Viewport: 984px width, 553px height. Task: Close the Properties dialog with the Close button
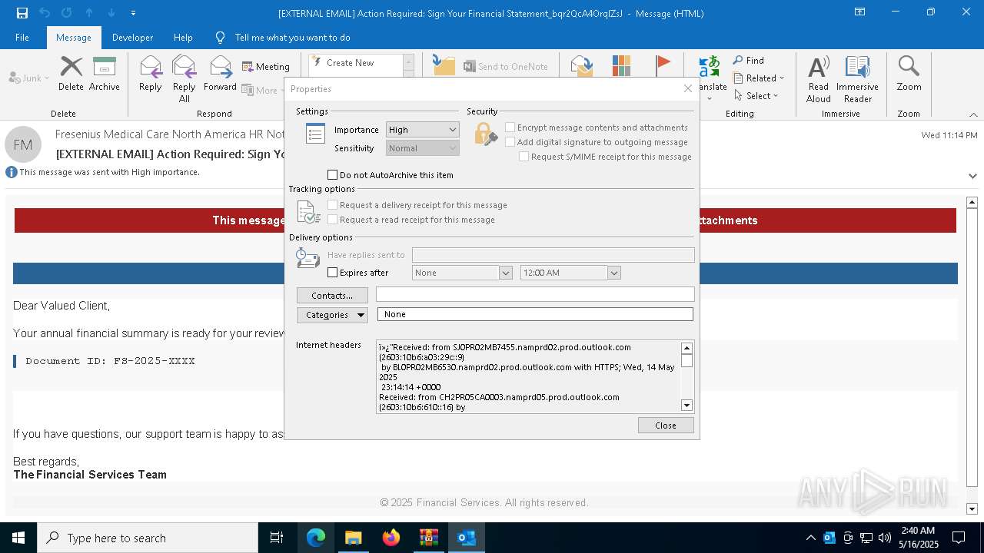pyautogui.click(x=666, y=426)
